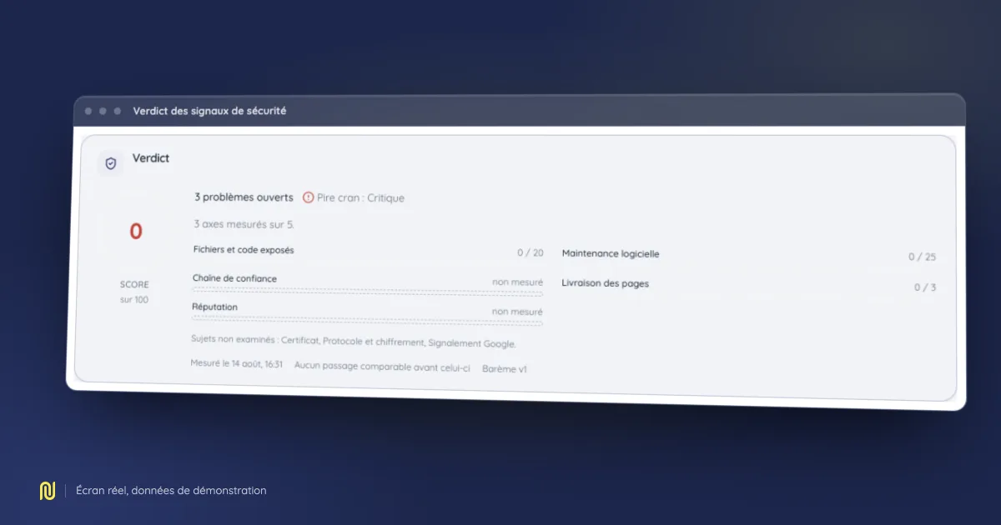Image resolution: width=1001 pixels, height=525 pixels.
Task: Click 'Écran réel, données de démonstration' caption
Action: pos(171,491)
